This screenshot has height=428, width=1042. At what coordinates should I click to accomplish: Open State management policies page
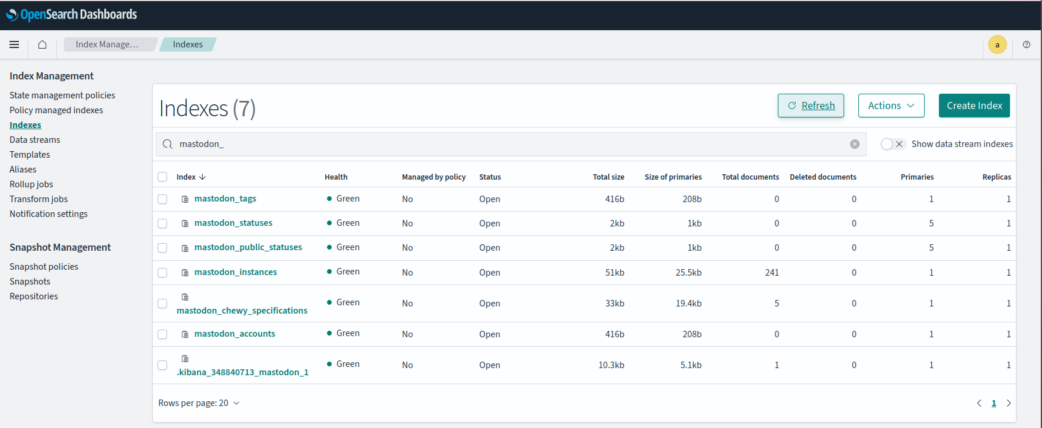tap(62, 95)
